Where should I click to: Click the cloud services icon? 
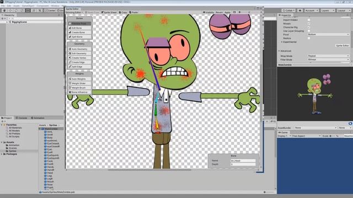coord(300,10)
